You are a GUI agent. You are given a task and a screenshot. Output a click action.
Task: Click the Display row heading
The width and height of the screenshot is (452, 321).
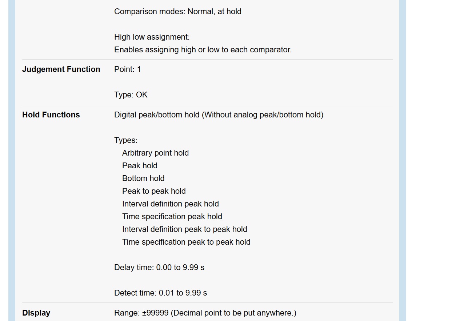click(x=36, y=313)
